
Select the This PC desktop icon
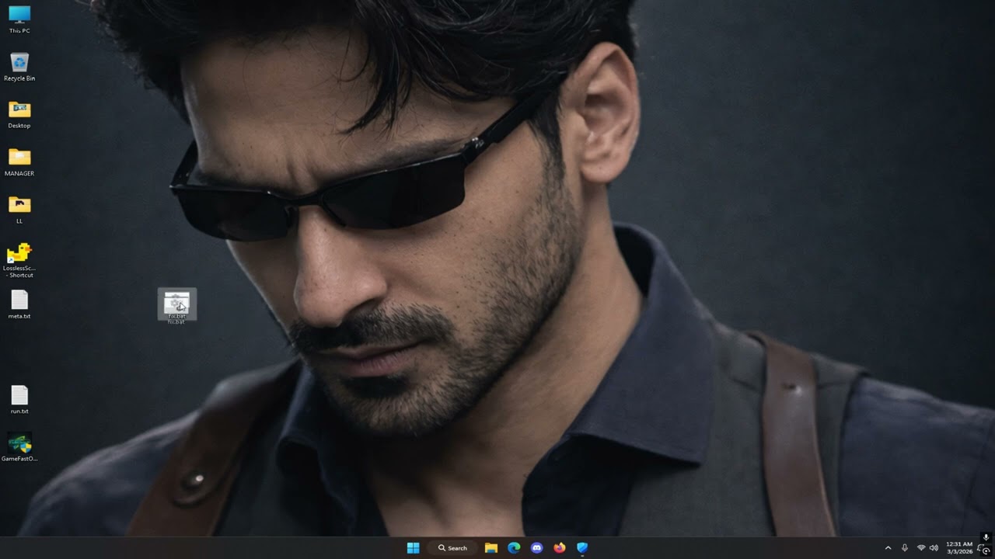click(x=19, y=19)
